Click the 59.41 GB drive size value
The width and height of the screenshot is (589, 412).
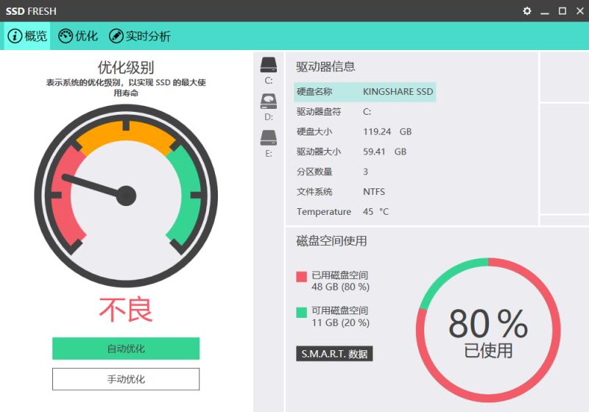click(x=384, y=152)
